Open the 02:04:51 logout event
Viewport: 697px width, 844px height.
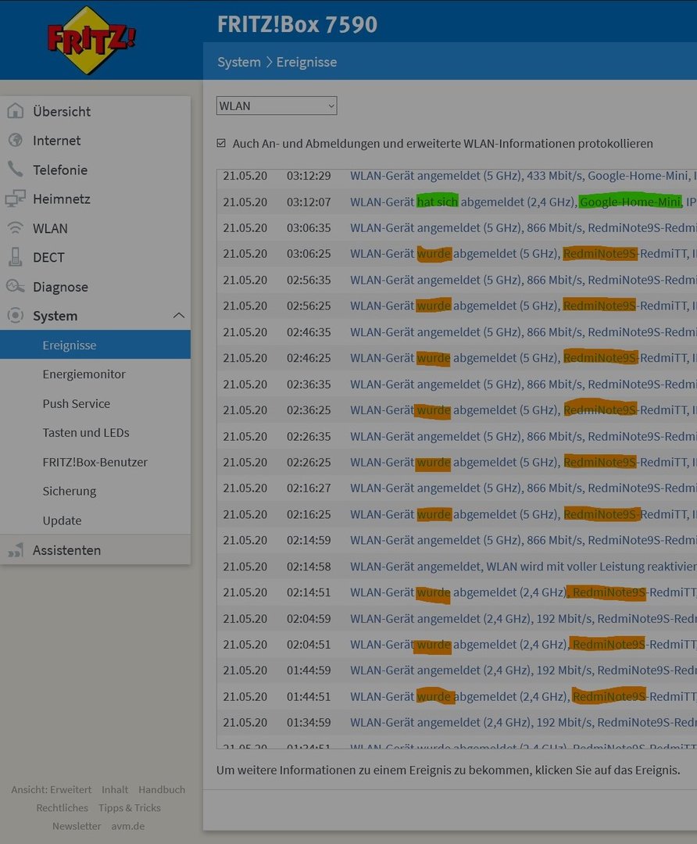pyautogui.click(x=457, y=645)
